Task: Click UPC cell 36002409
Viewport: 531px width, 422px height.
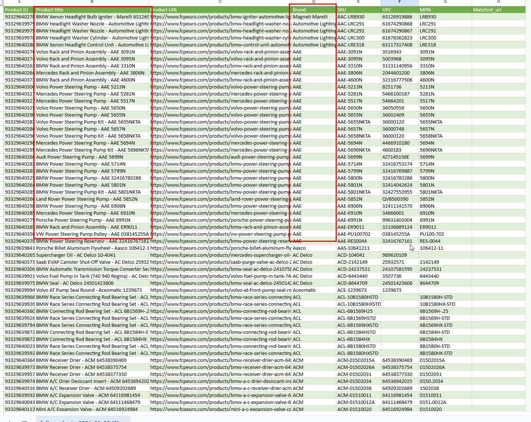Action: pyautogui.click(x=400, y=115)
